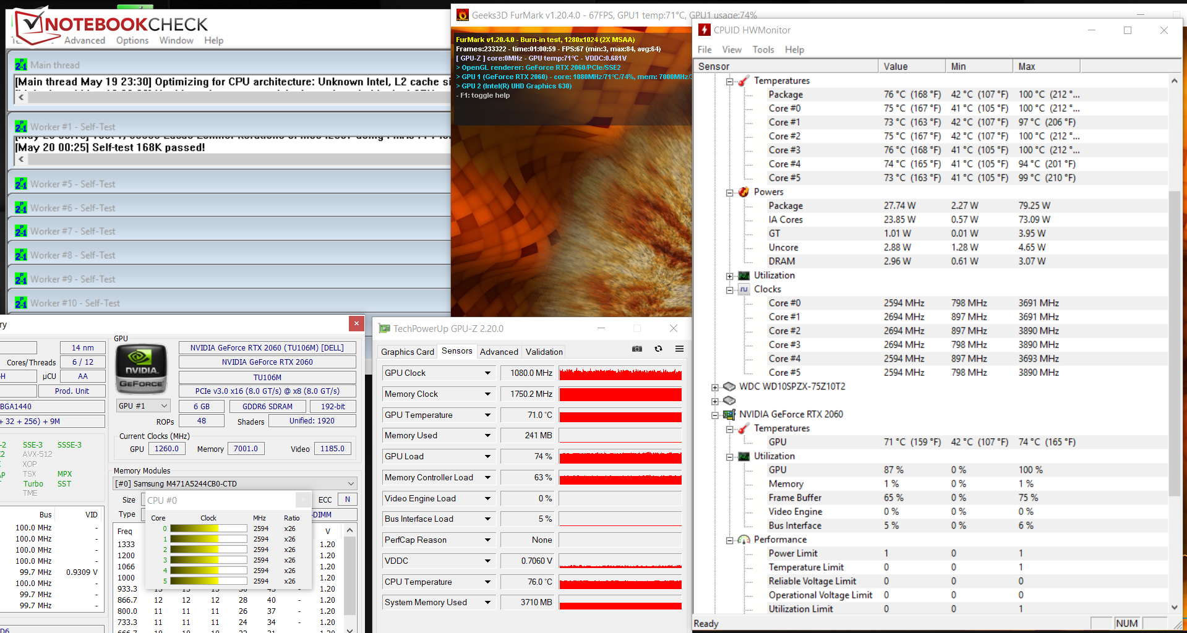Click the chip icon beside Clocks in HWMonitor

(743, 289)
